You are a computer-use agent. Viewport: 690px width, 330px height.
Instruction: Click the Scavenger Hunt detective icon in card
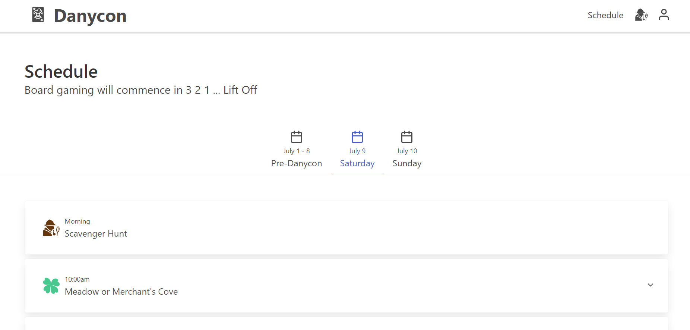pyautogui.click(x=51, y=228)
